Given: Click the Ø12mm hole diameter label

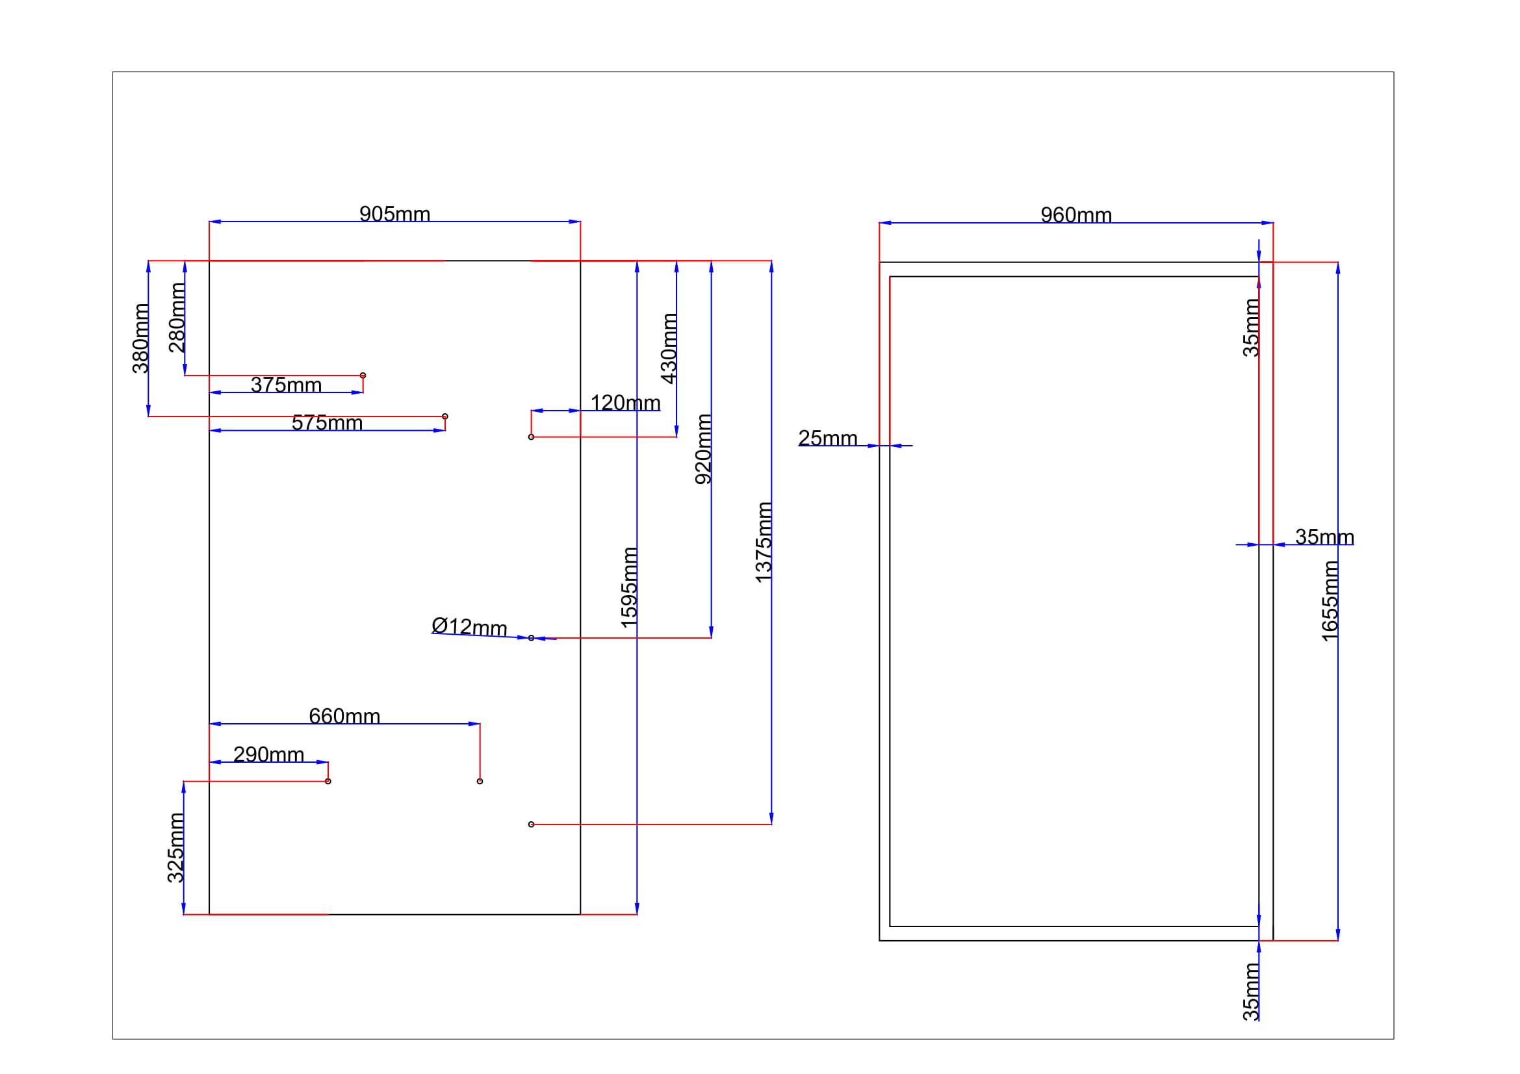Looking at the screenshot, I should click(x=469, y=626).
